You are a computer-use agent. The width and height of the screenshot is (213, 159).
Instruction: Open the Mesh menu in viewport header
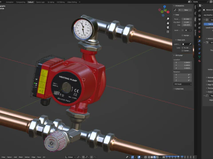click(21, 157)
